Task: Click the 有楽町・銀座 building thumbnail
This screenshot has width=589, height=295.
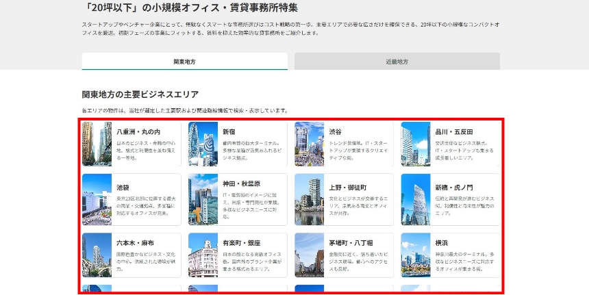Action: (x=203, y=255)
